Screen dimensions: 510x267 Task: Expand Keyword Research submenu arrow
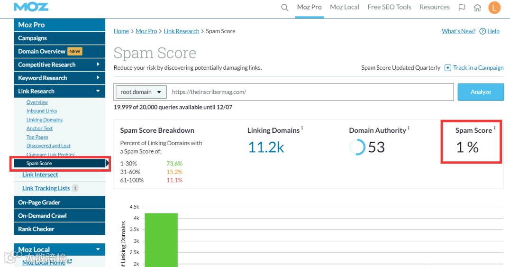98,77
